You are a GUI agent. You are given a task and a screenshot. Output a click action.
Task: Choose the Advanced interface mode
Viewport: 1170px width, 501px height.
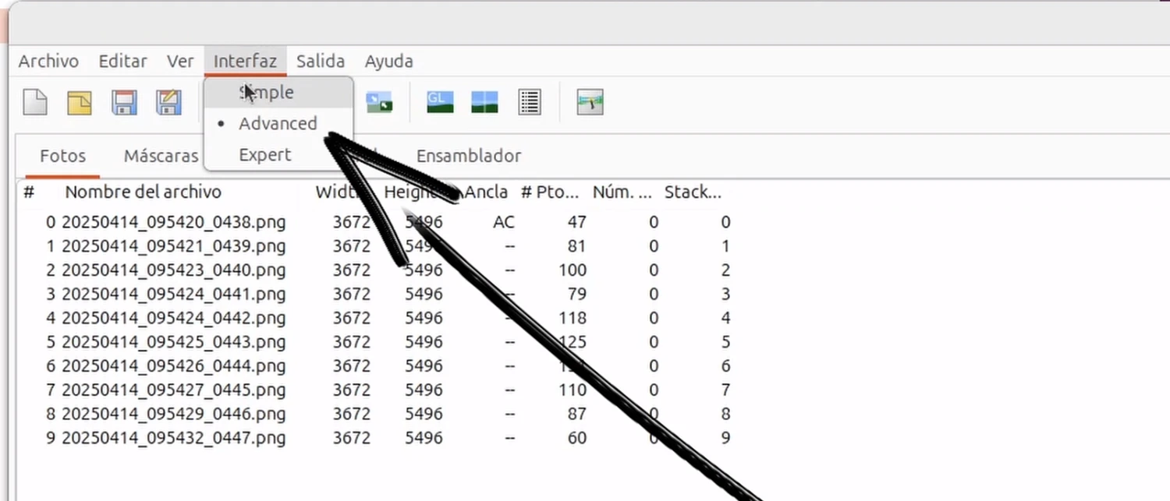click(x=278, y=124)
